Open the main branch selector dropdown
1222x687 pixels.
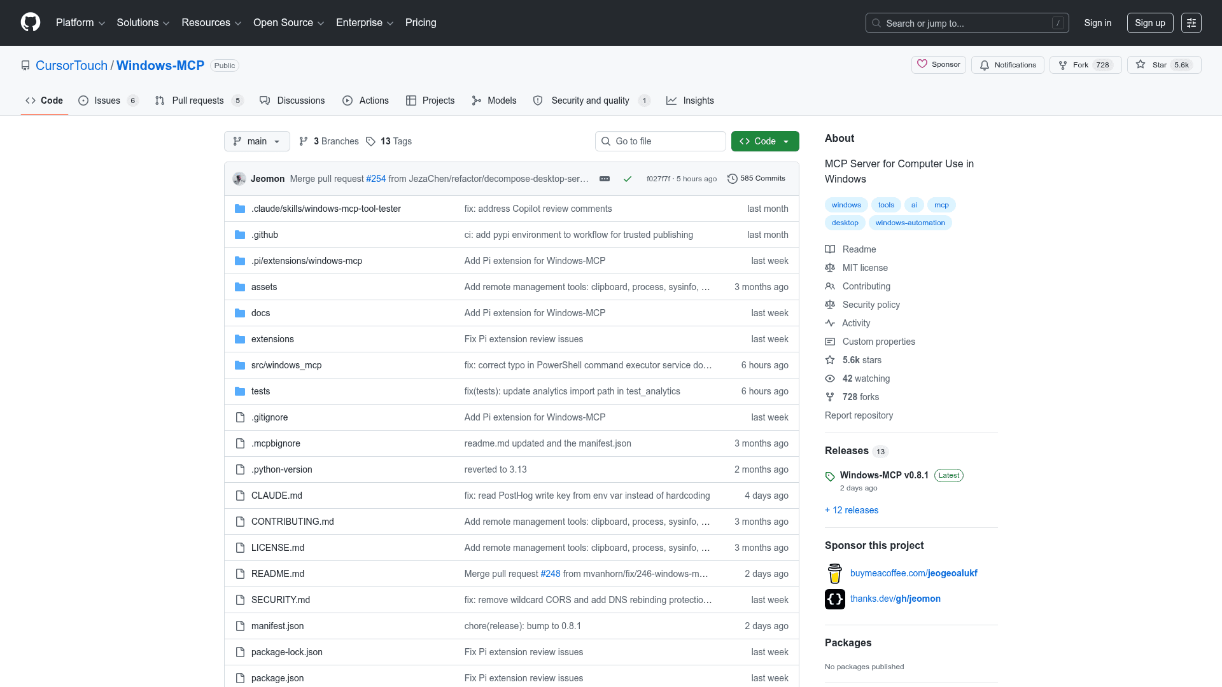pyautogui.click(x=257, y=141)
